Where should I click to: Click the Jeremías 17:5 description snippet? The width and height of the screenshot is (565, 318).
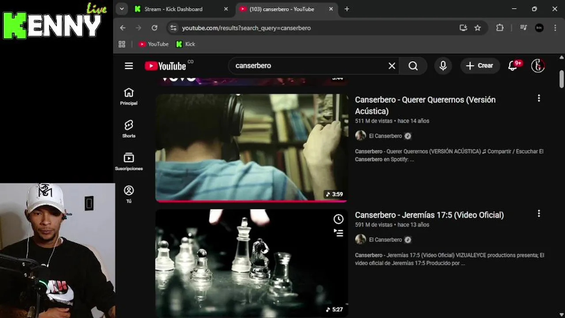[449, 259]
